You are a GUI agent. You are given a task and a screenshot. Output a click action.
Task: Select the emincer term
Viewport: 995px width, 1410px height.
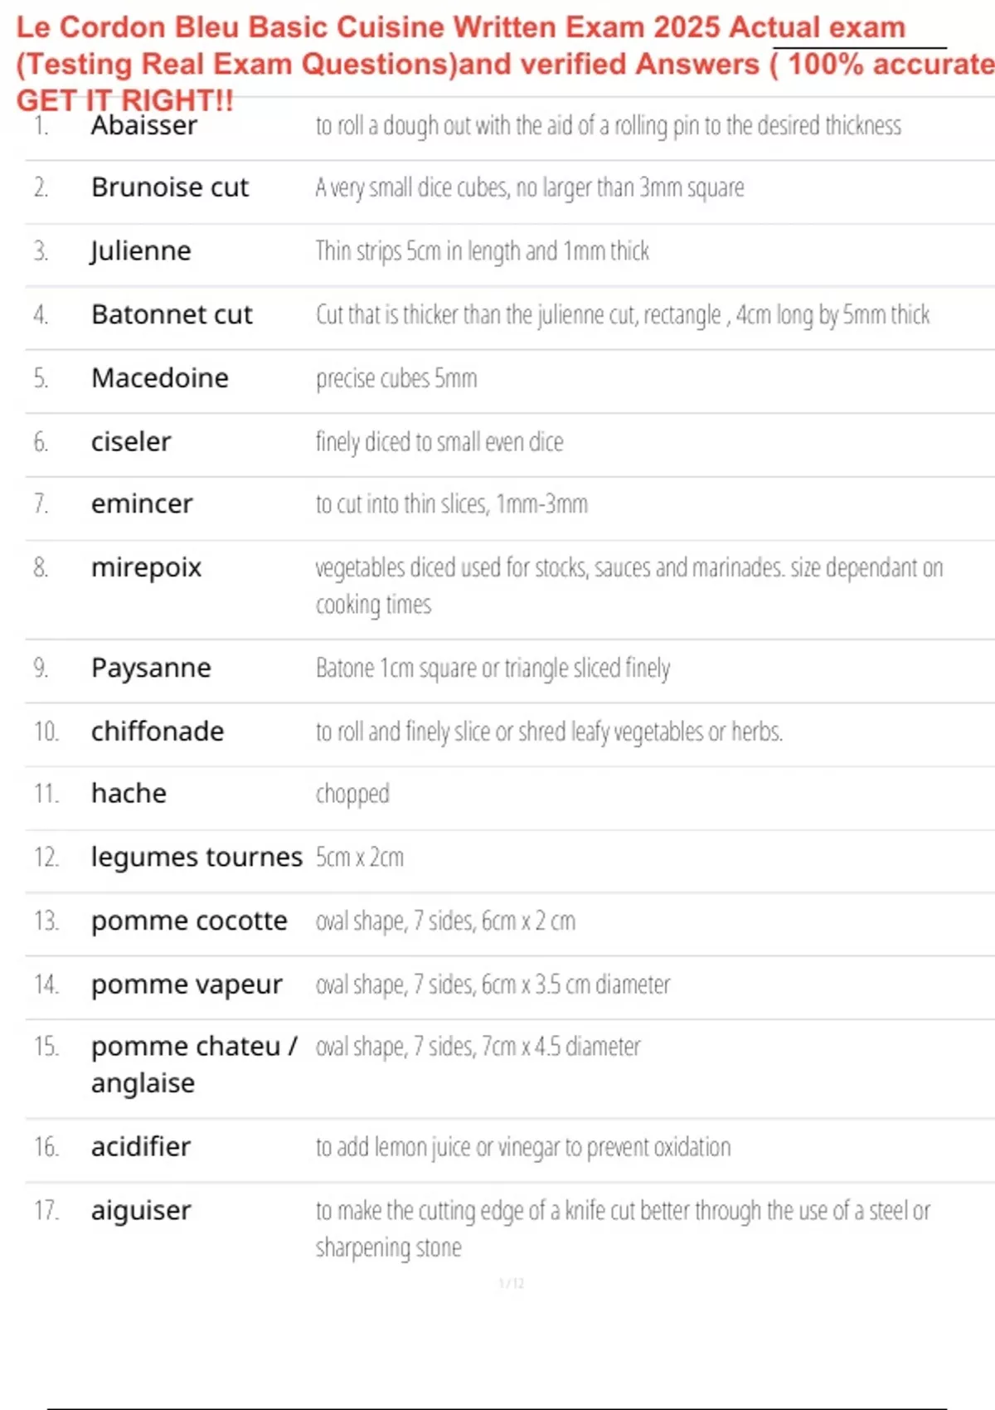[142, 503]
